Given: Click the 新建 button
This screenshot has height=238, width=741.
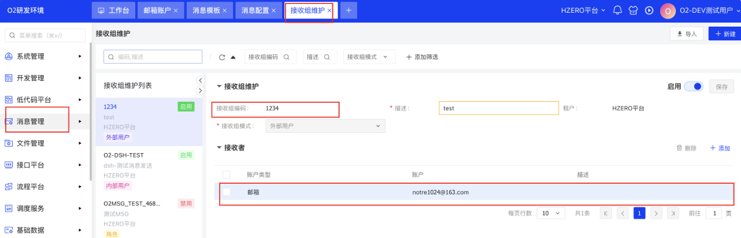Looking at the screenshot, I should click(x=725, y=34).
